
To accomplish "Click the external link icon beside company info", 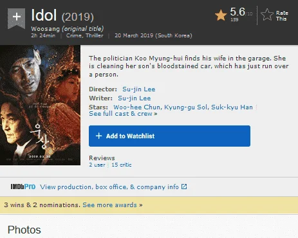I will (184, 187).
